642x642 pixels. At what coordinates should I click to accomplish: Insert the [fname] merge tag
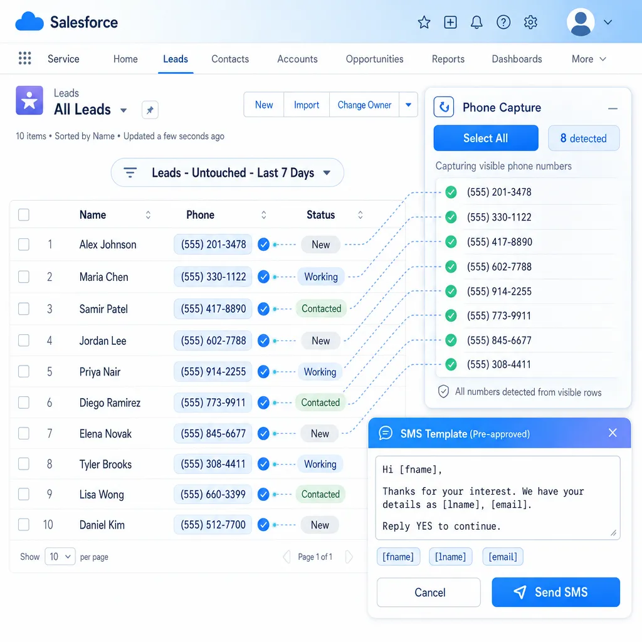click(398, 557)
